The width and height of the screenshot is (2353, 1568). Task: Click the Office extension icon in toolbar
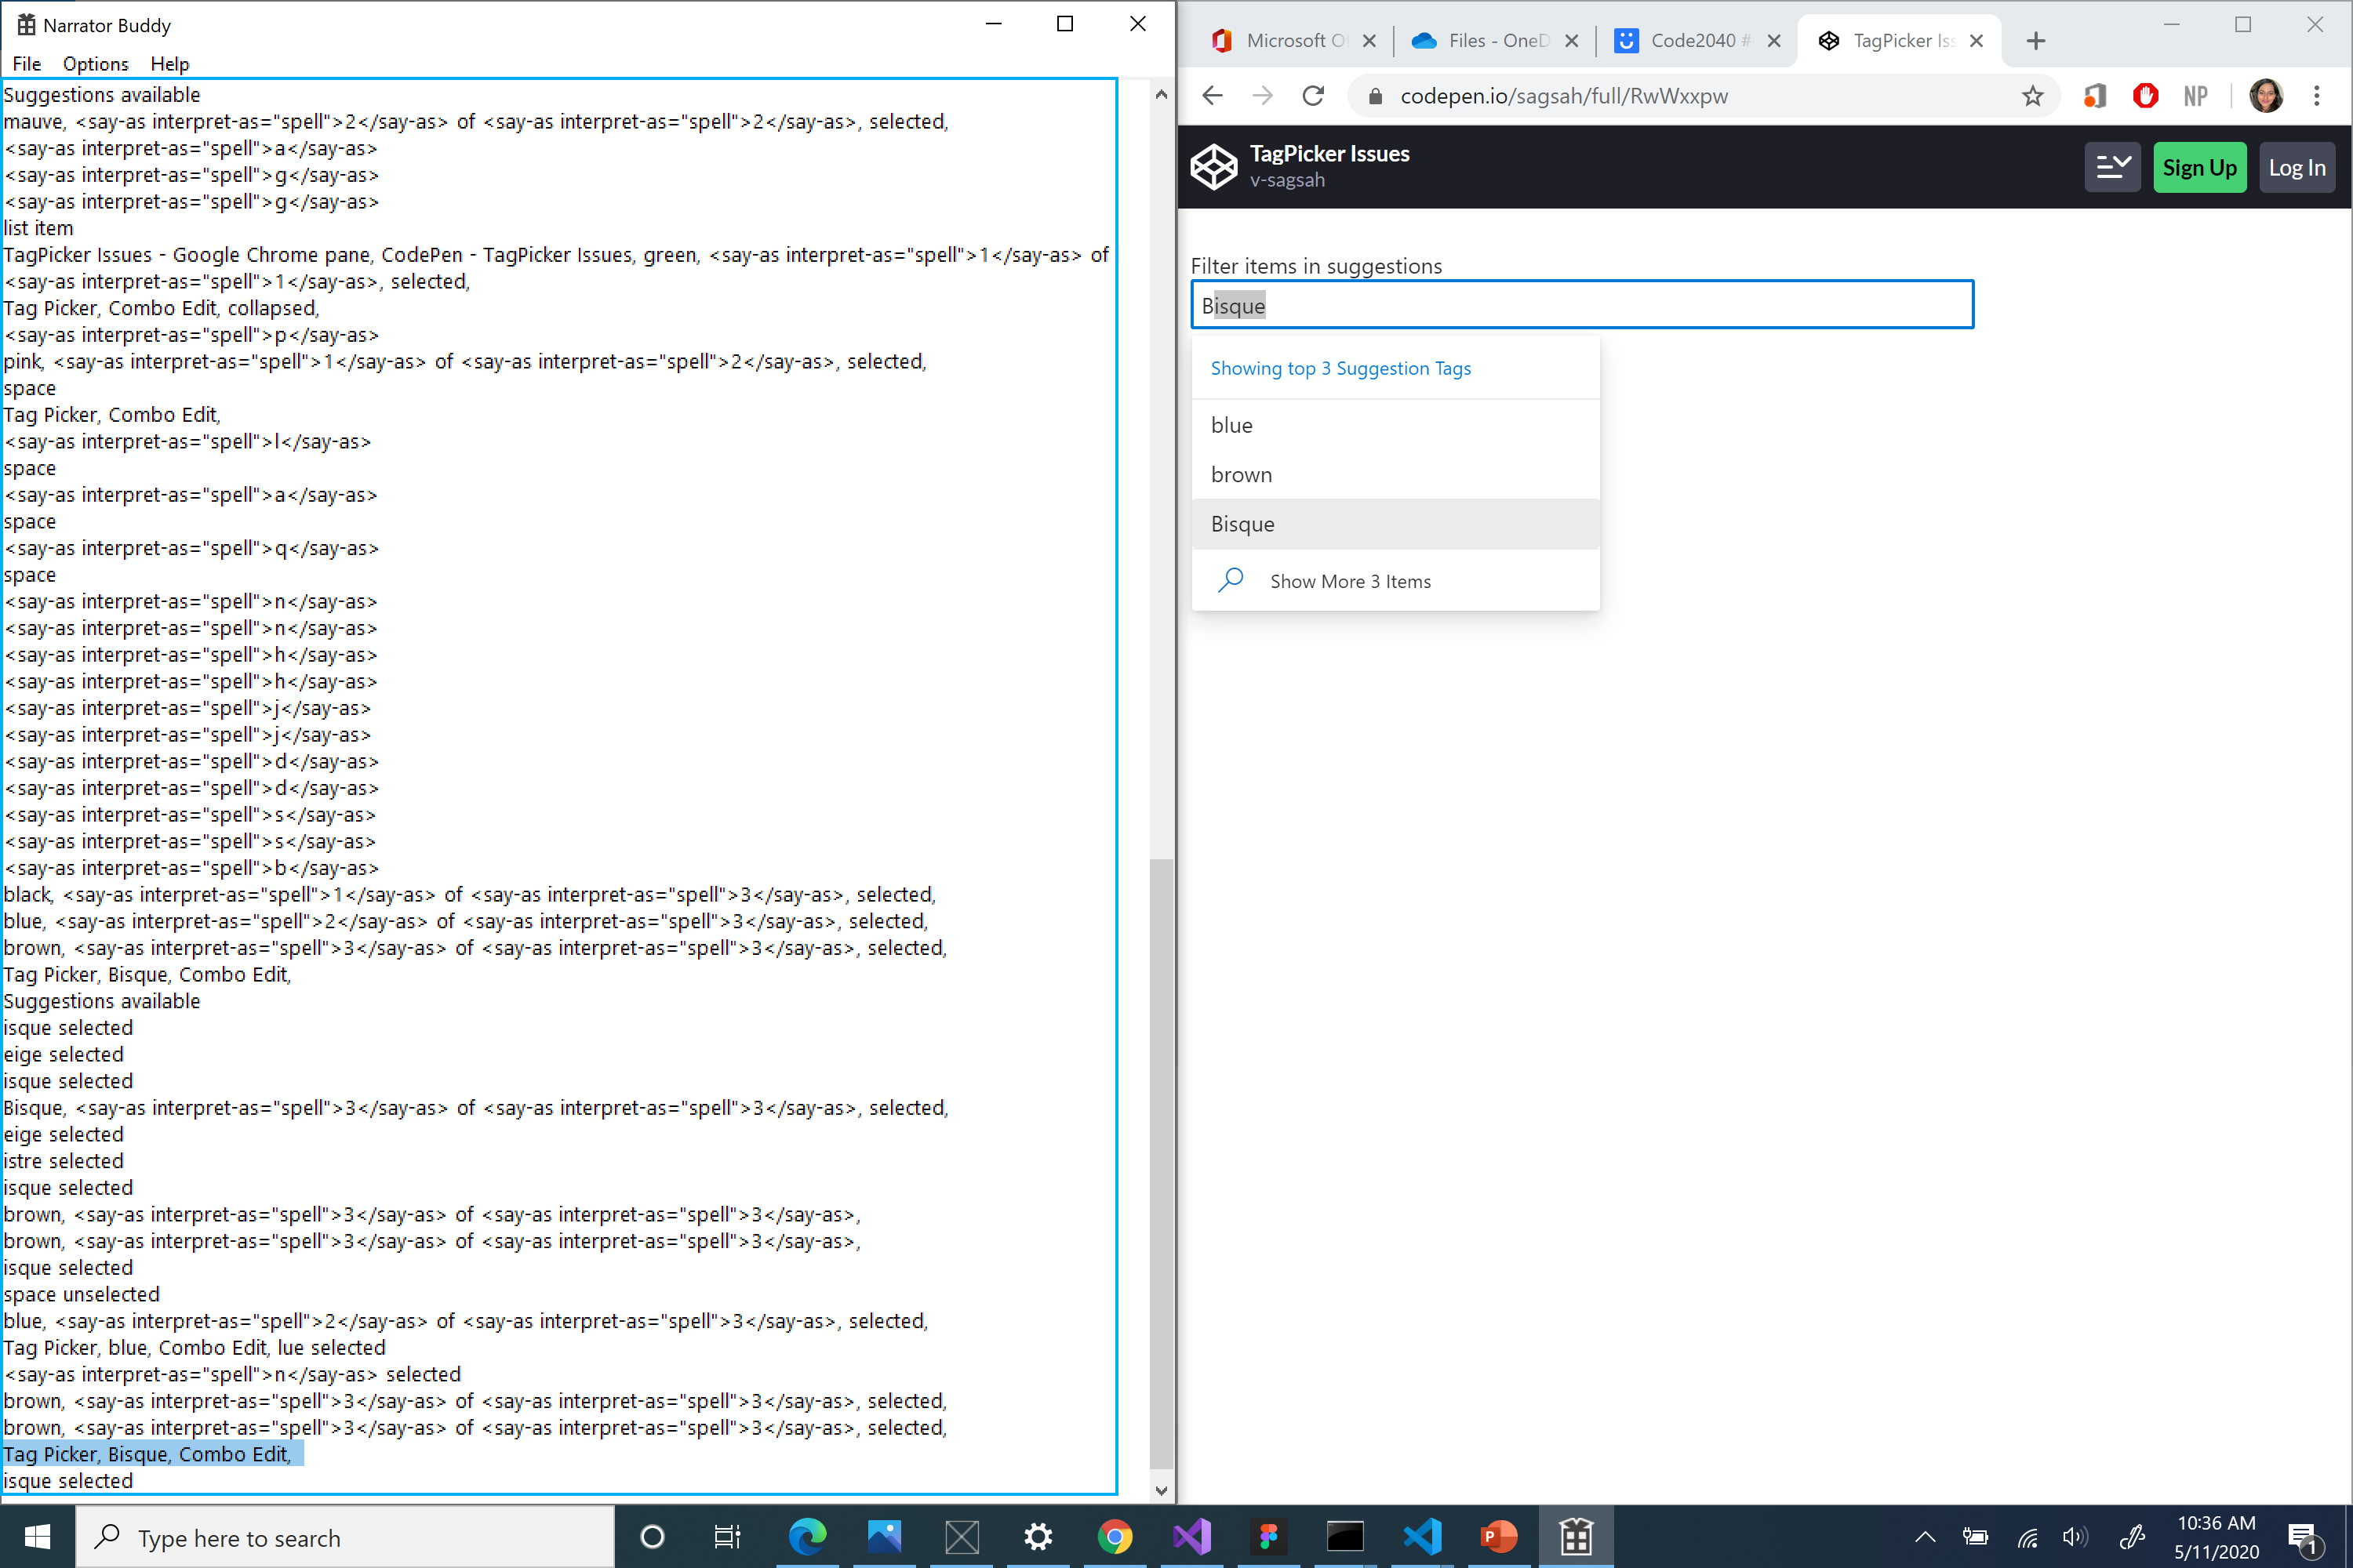(x=2095, y=96)
